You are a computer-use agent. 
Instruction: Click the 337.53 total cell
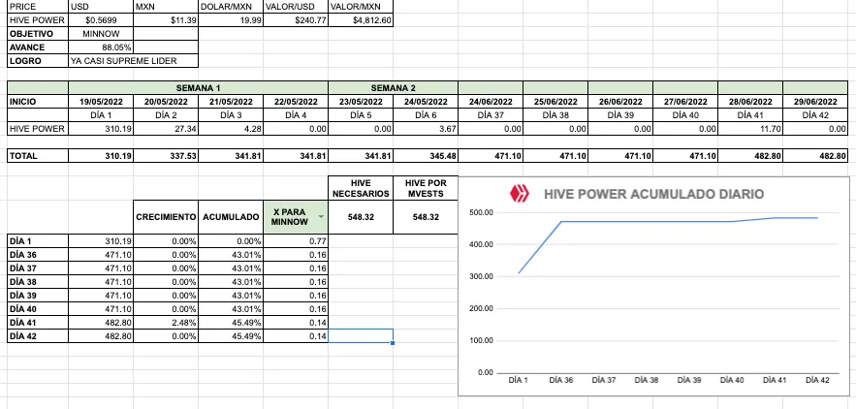166,156
